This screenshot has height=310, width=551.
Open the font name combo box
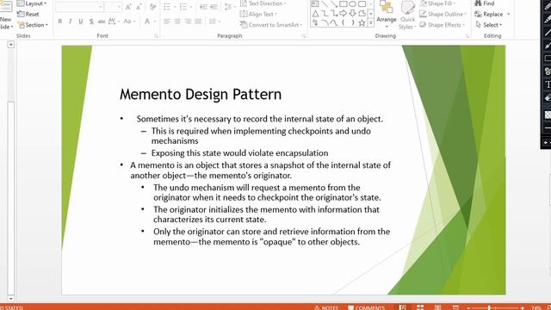pyautogui.click(x=79, y=7)
